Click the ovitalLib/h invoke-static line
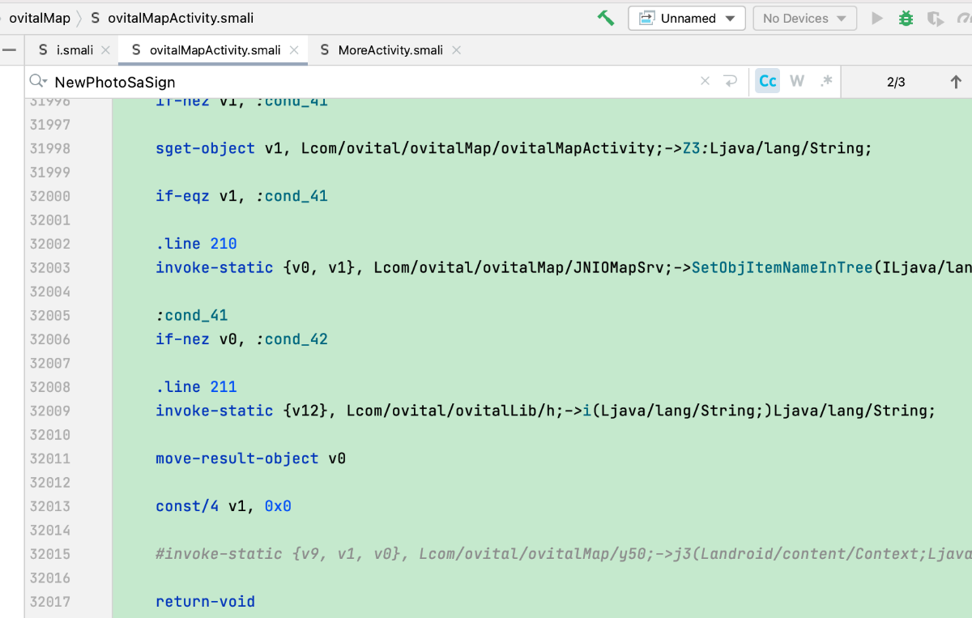 point(545,411)
